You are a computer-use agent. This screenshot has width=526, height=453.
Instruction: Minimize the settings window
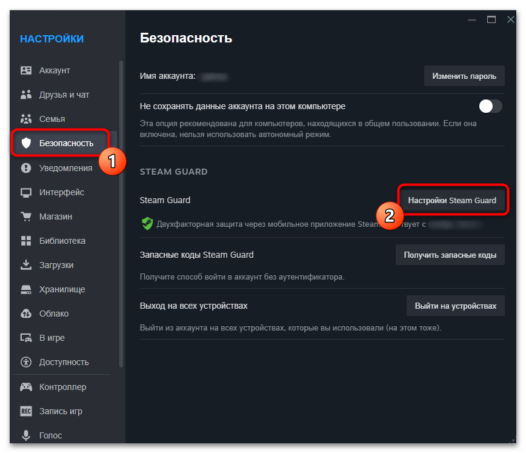[472, 20]
